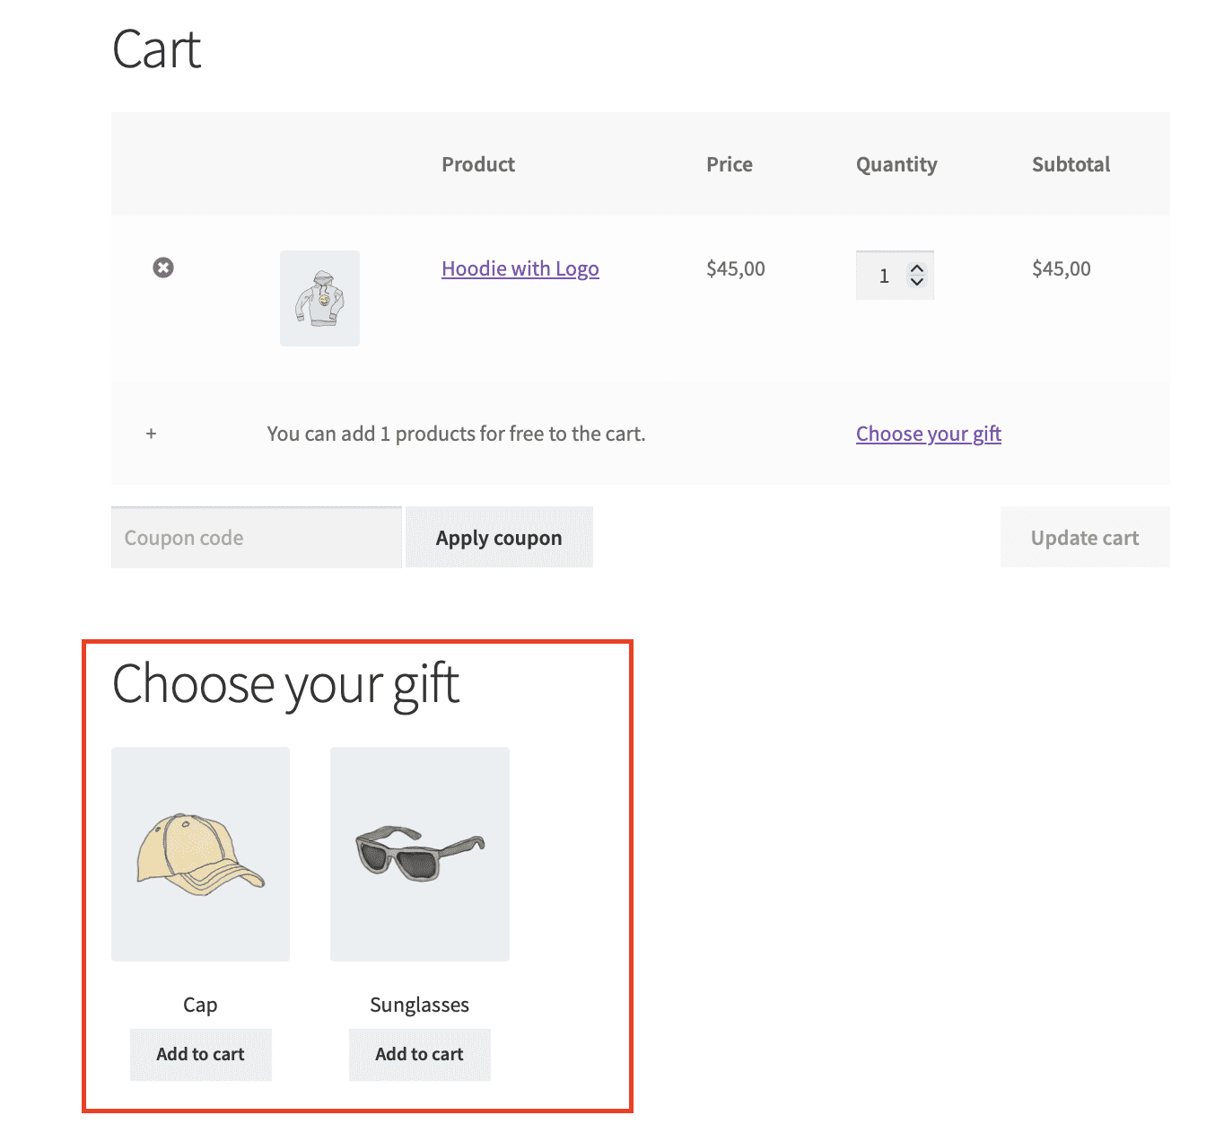Follow the Choose your gift link

click(x=928, y=434)
